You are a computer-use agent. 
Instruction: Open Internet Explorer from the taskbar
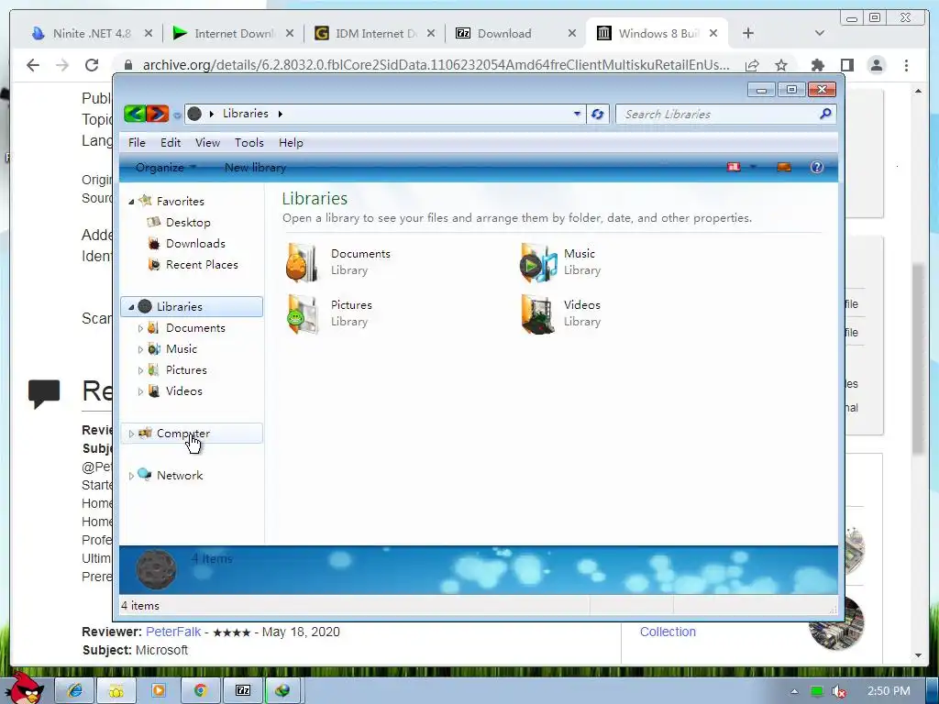[x=75, y=690]
